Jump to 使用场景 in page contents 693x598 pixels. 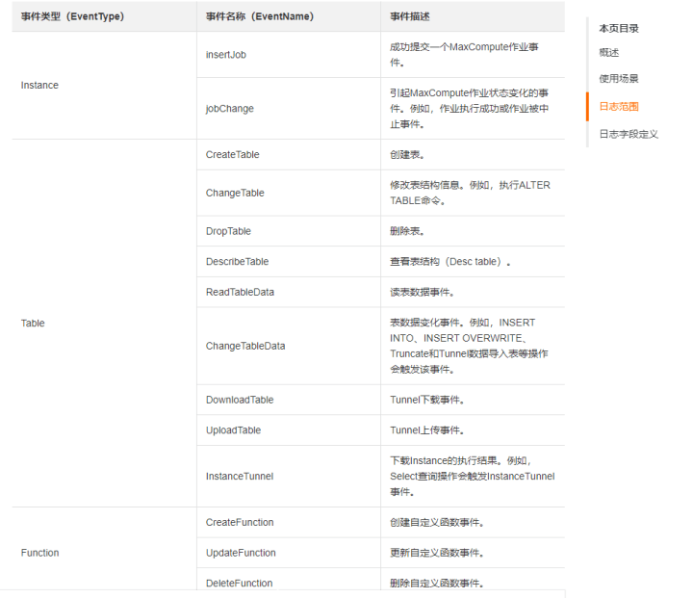tap(618, 79)
